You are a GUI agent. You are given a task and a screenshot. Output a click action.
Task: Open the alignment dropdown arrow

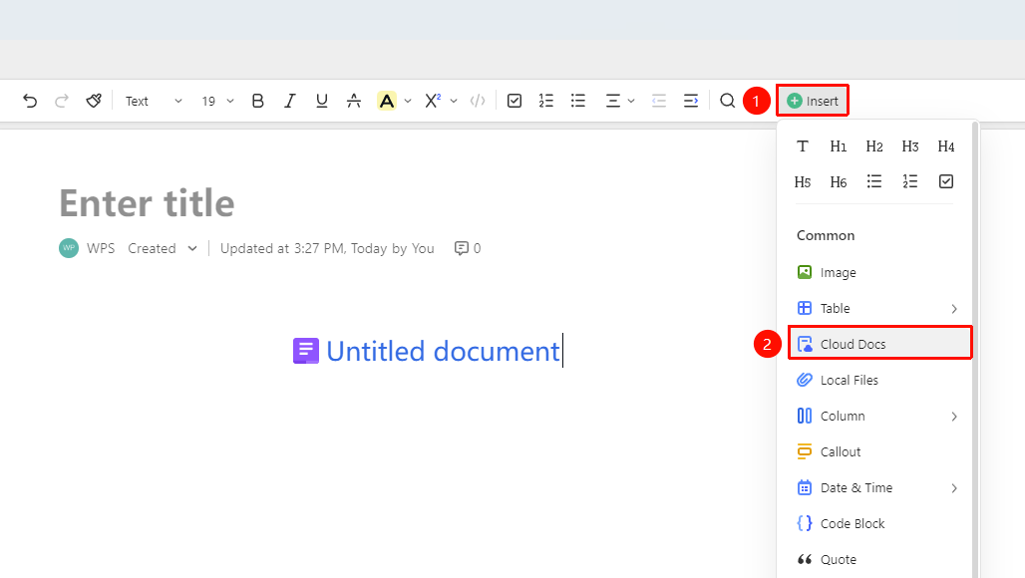coord(631,102)
